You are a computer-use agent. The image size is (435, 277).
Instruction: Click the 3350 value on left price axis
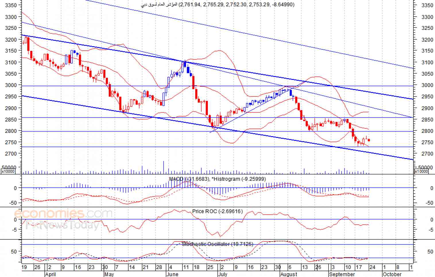(x=11, y=5)
